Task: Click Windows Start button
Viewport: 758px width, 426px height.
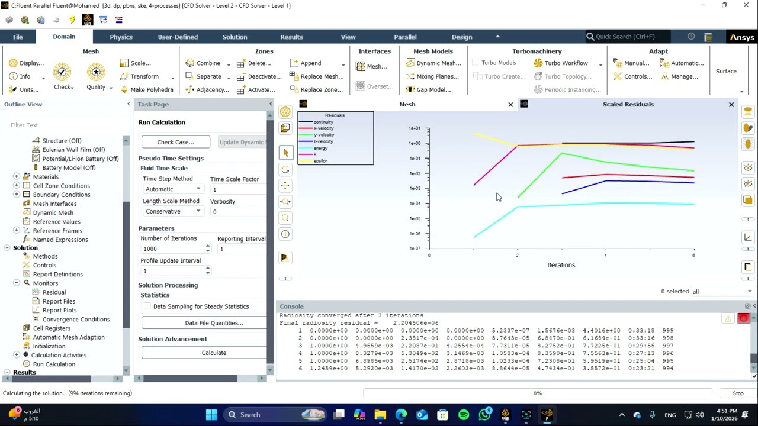Action: [212, 415]
